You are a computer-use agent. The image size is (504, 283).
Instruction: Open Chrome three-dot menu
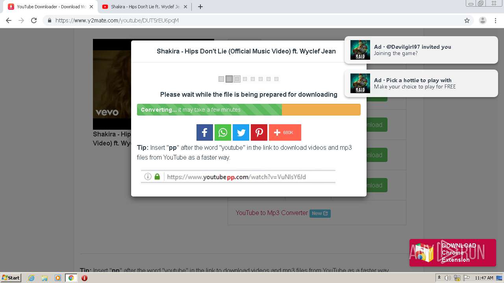tap(496, 20)
